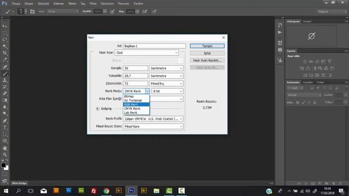This screenshot has height=196, width=349.
Task: Open the Mini Bridge tab
Action: click(20, 183)
